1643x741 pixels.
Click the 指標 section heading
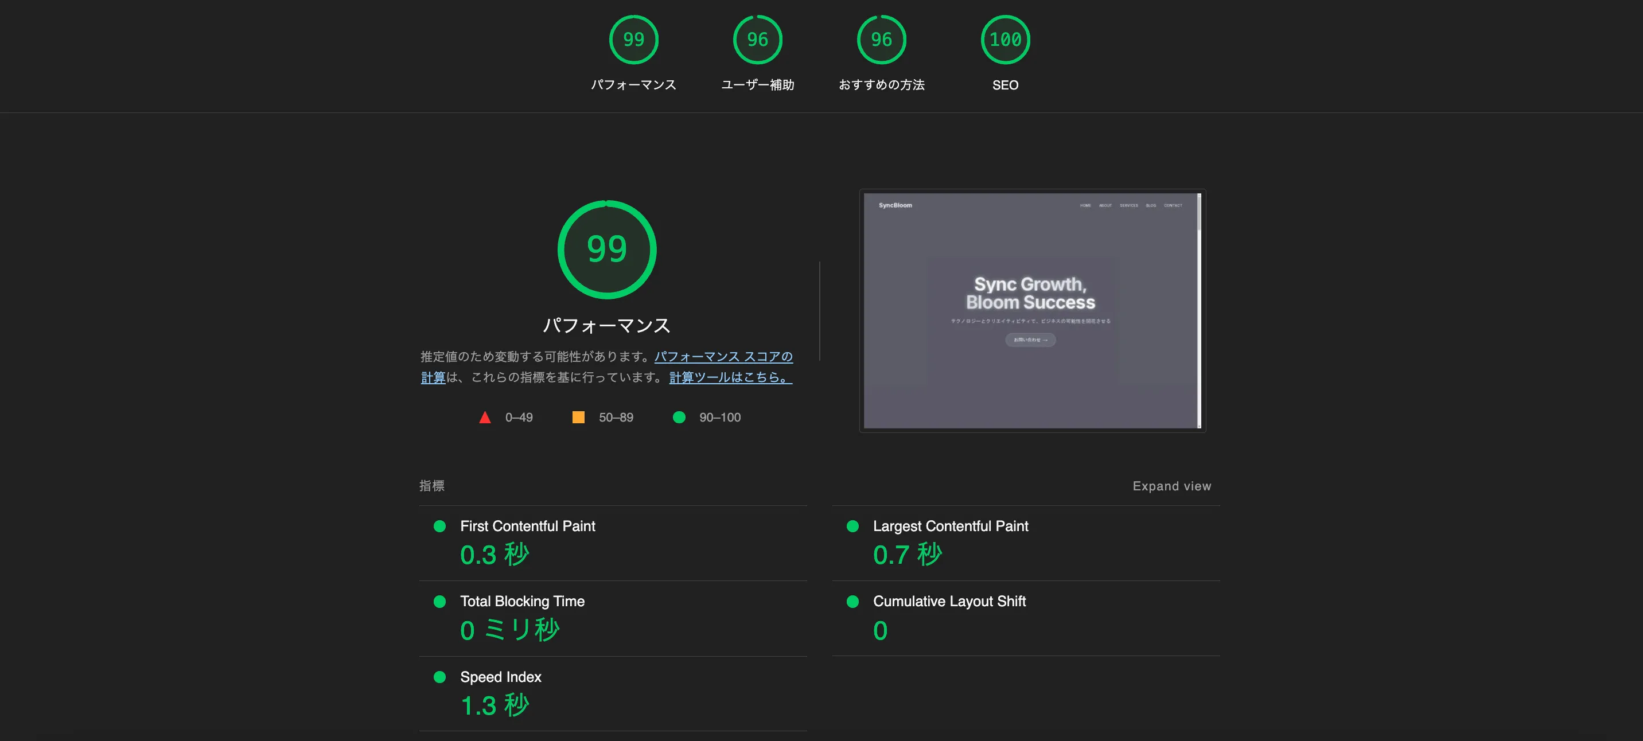point(432,486)
